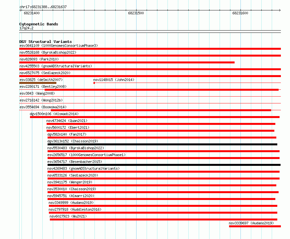The image size is (290, 239).
Task: Open the esv2716142 (Wong2012b) label
Action: (x=41, y=100)
